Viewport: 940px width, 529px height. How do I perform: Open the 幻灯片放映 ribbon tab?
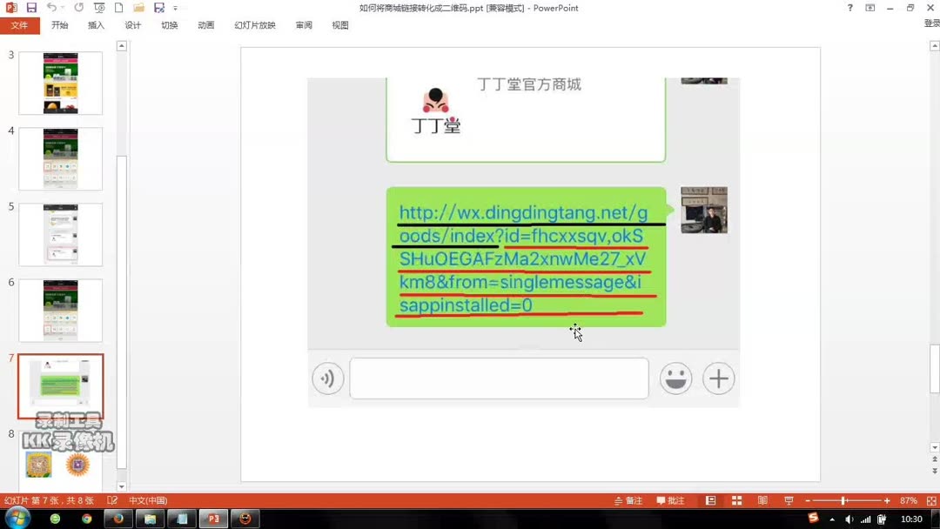pyautogui.click(x=254, y=25)
